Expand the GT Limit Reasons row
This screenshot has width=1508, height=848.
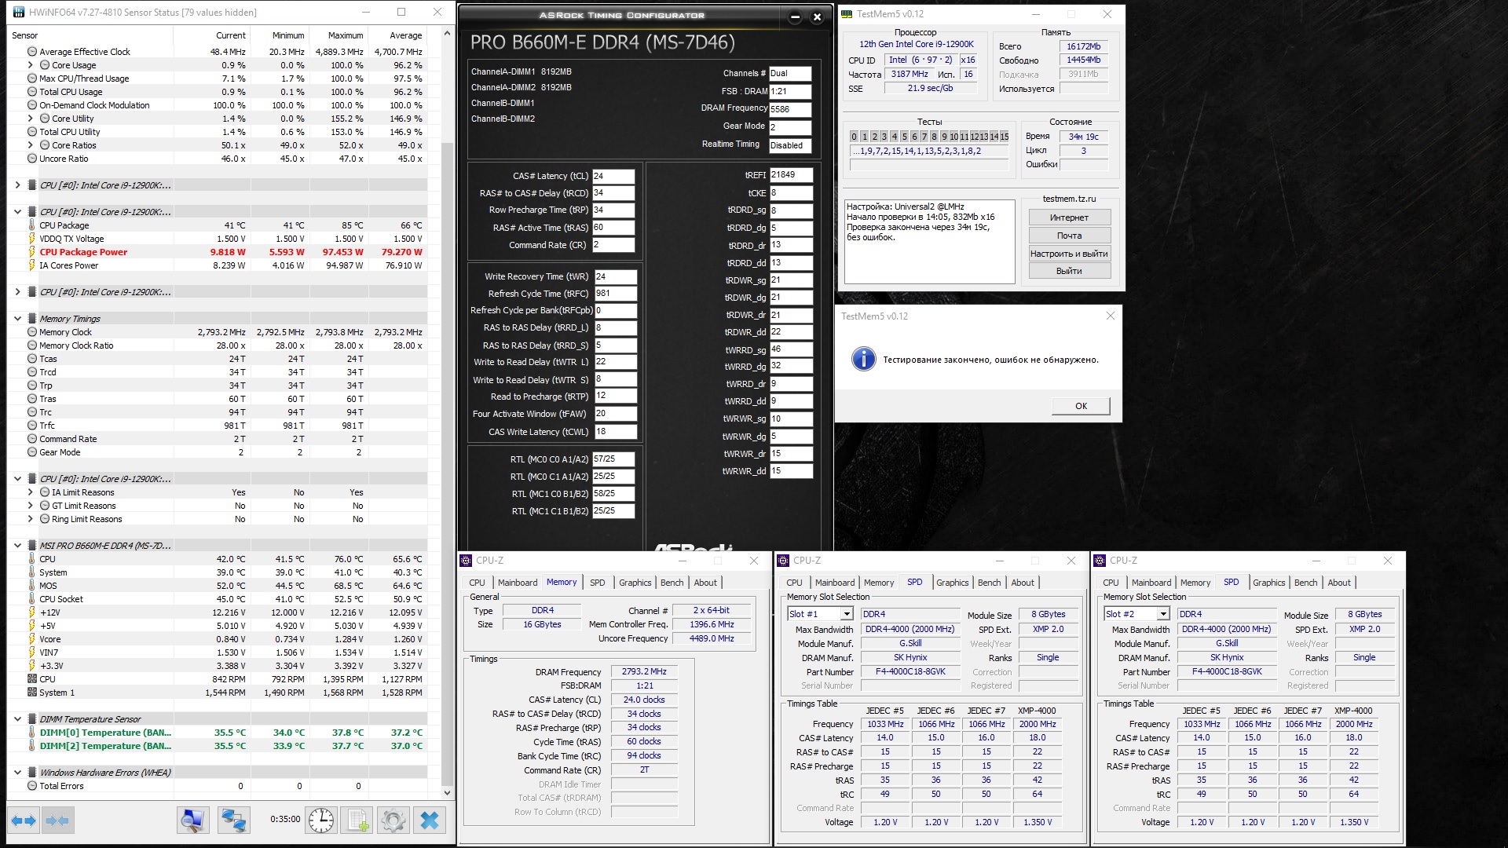click(31, 506)
